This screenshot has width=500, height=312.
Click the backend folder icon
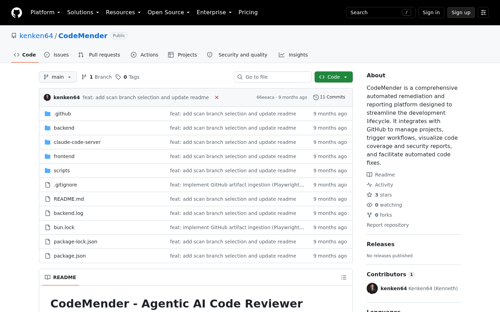[x=48, y=128]
